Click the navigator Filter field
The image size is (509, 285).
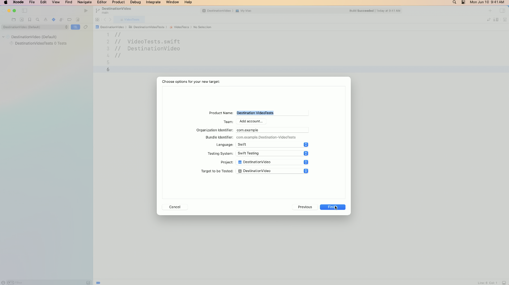50,283
